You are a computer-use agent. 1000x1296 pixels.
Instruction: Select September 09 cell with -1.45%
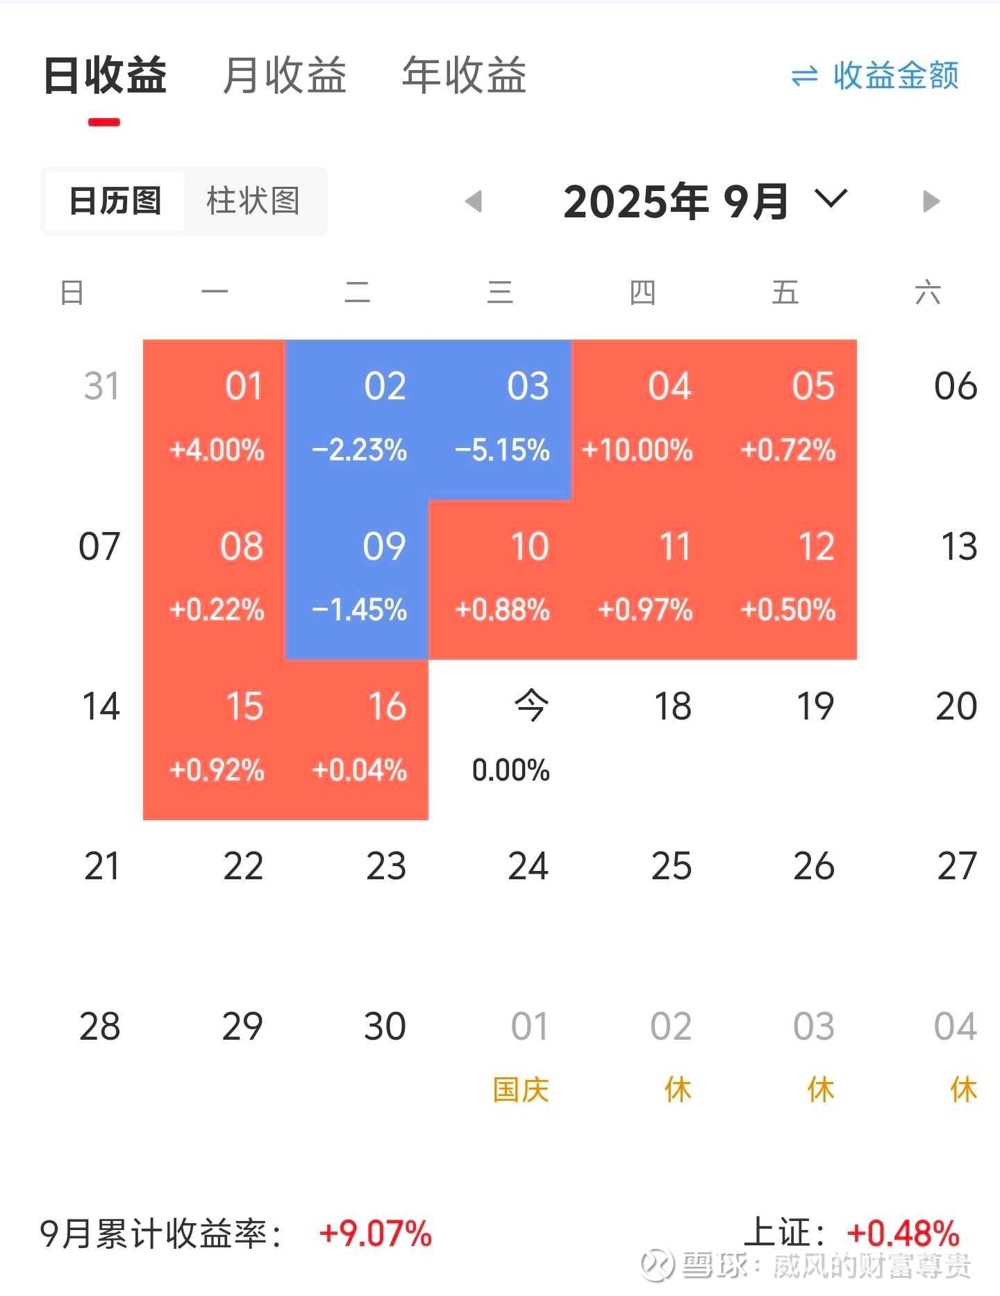[357, 579]
